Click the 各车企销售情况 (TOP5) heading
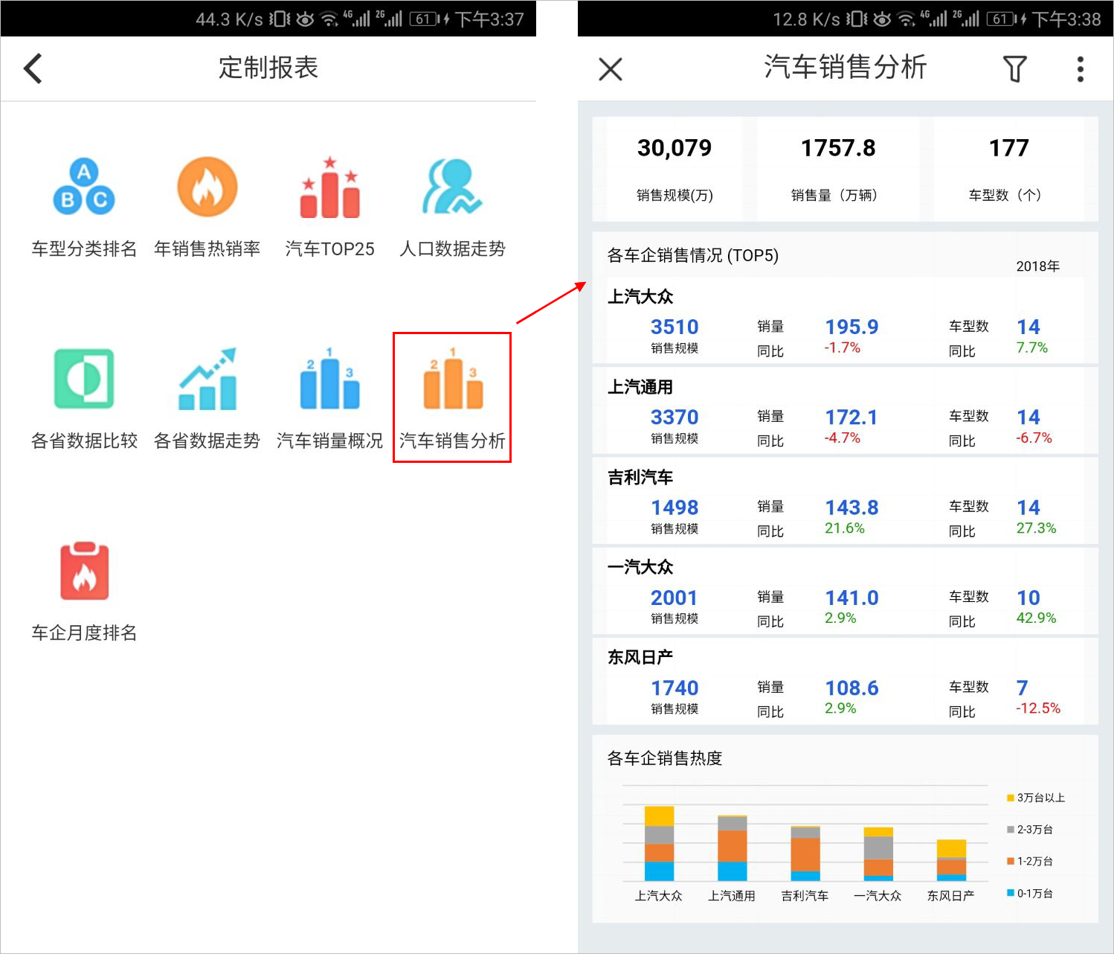 (x=693, y=256)
